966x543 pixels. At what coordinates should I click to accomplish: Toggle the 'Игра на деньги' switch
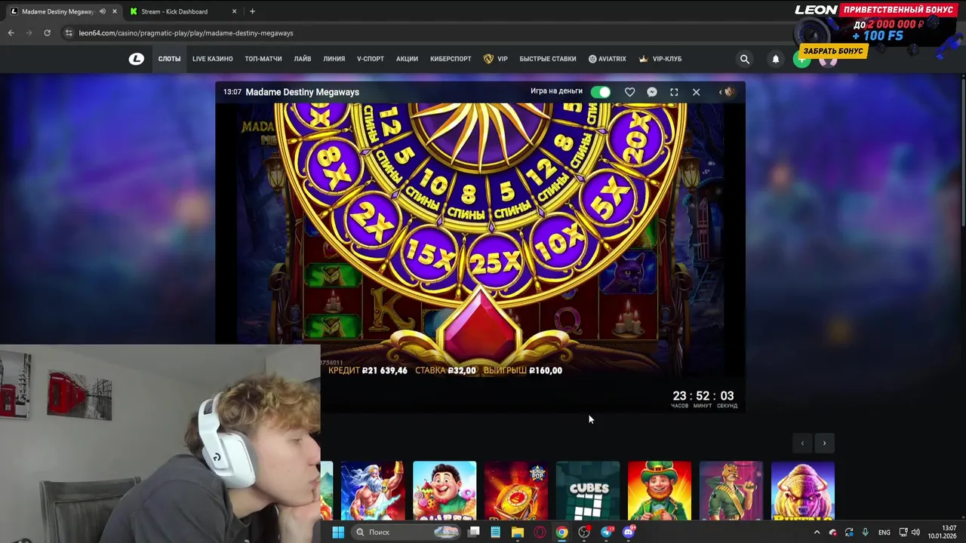(x=601, y=92)
